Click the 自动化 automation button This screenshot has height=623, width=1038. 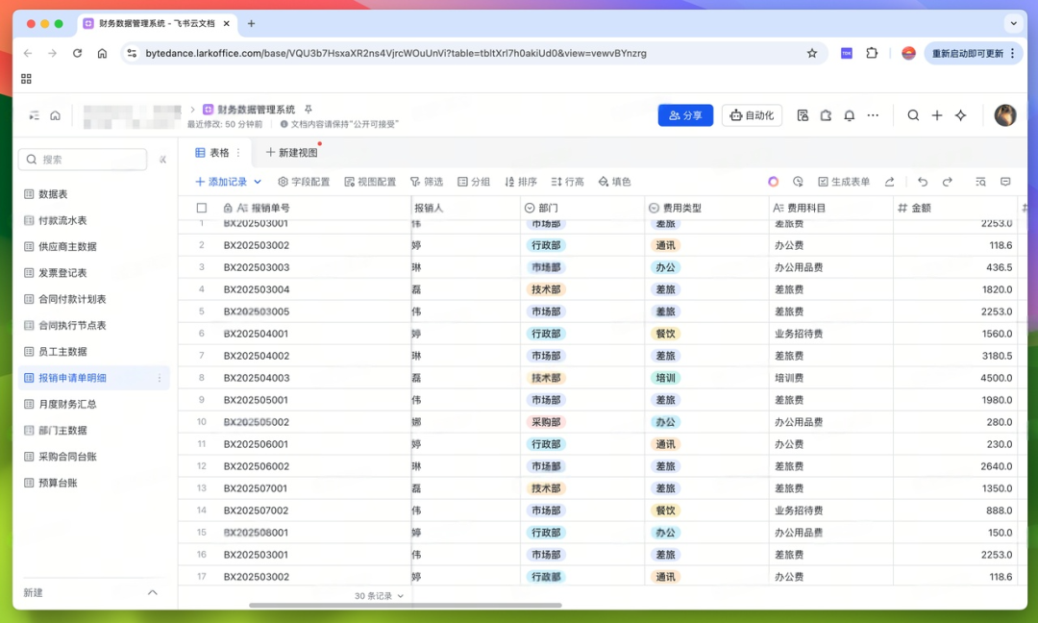click(x=752, y=115)
